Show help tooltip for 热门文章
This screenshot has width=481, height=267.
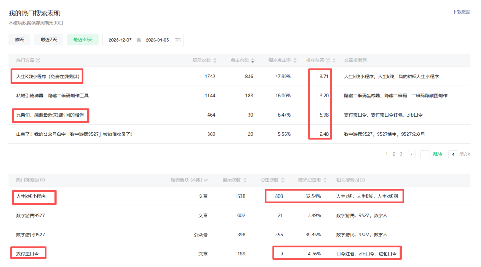pos(38,61)
